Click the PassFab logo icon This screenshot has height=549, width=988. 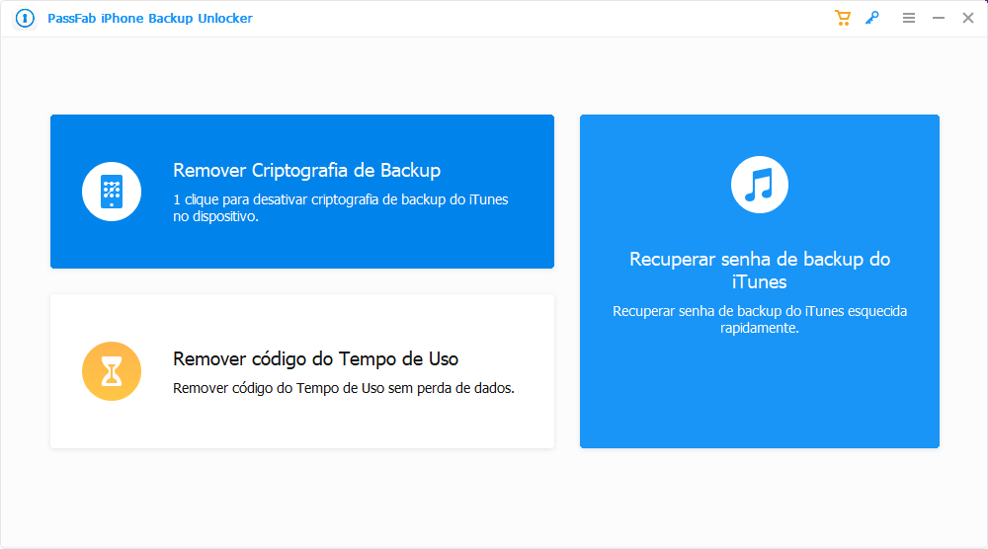tap(26, 18)
